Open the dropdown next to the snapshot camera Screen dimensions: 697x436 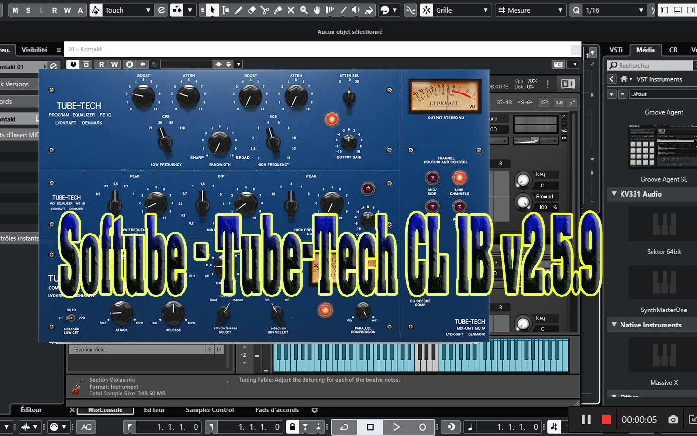574,64
